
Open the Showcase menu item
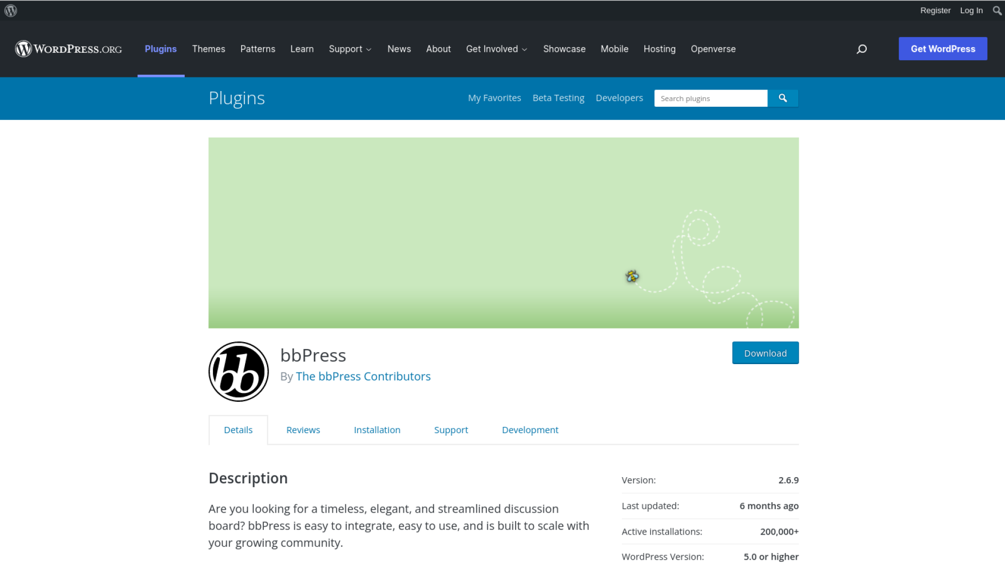click(x=564, y=49)
